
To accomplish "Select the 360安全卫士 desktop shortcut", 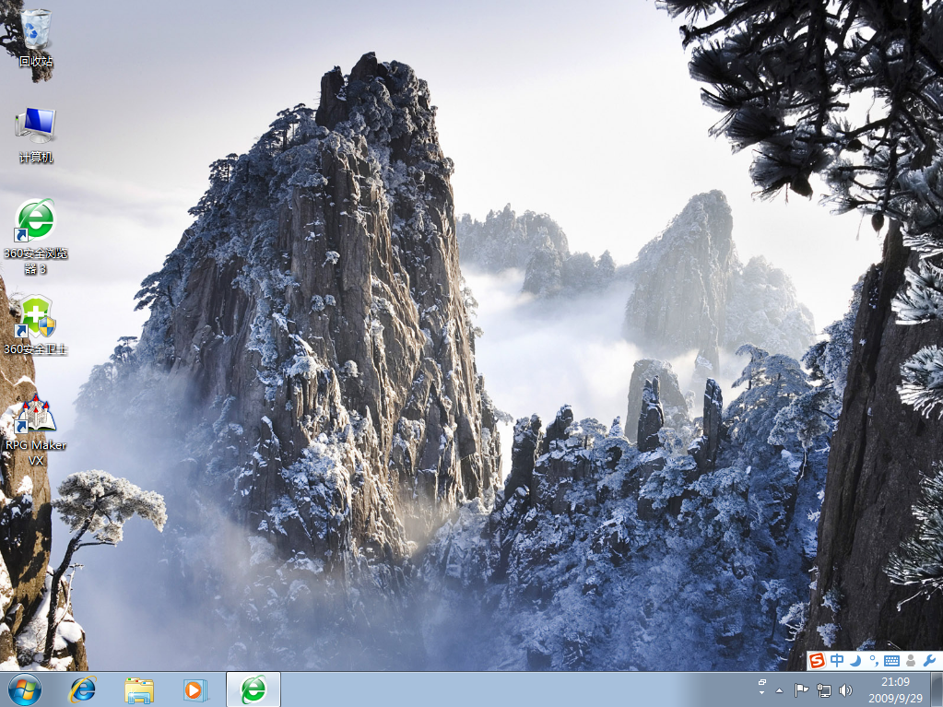I will (x=35, y=325).
